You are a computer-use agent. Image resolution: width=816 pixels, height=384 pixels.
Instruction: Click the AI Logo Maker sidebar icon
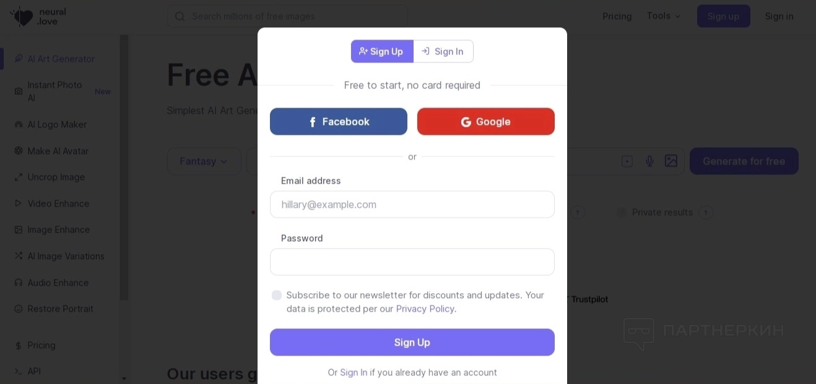coord(19,124)
